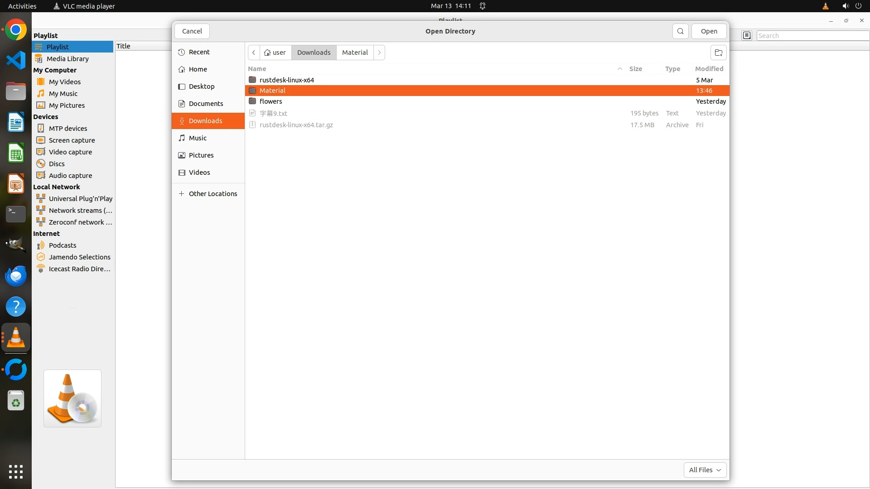Cancel the Open Directory dialog

[x=192, y=31]
